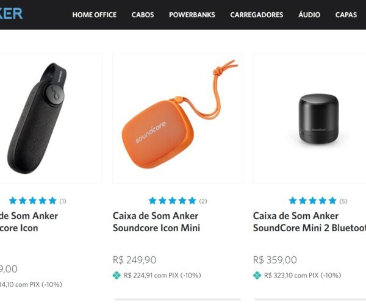Click the PIX icon beside R$ 323,10

pyautogui.click(x=257, y=276)
